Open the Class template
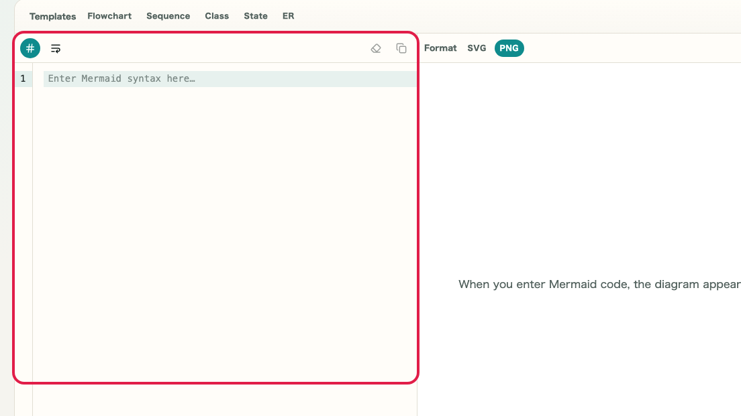741x416 pixels. 217,16
